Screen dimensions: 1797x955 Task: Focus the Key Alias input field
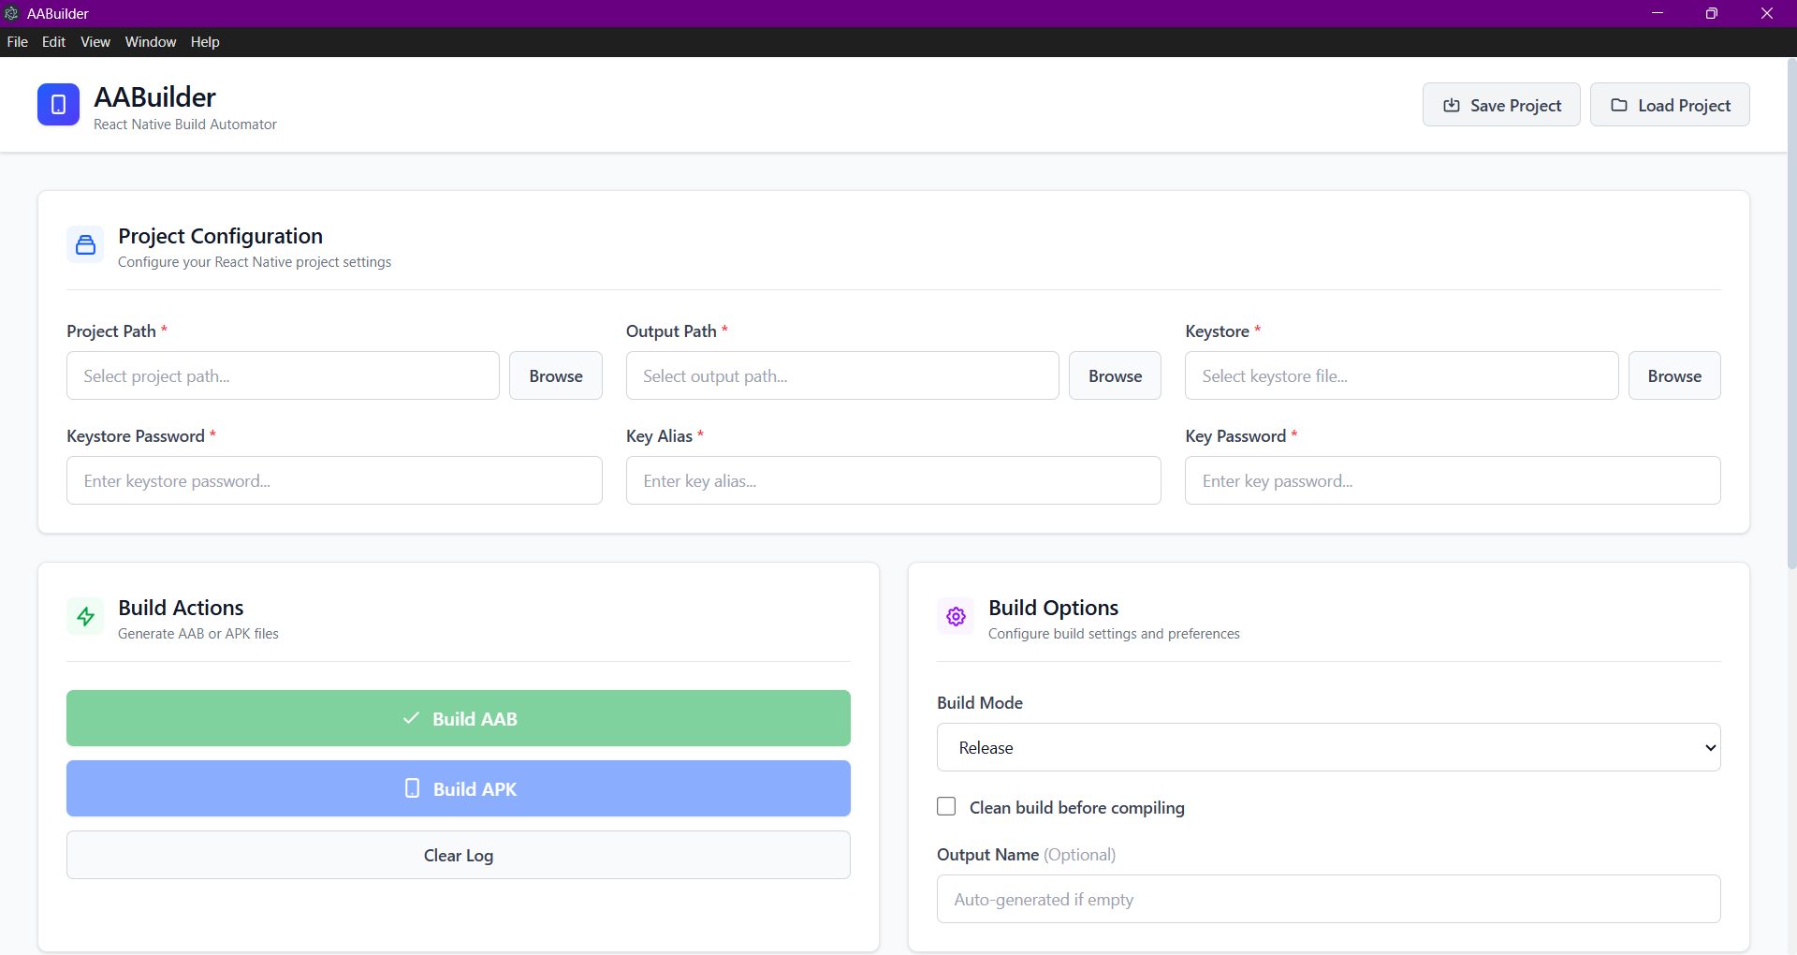893,480
